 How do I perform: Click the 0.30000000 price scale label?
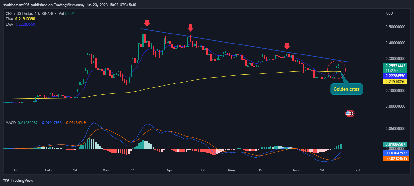(395, 59)
